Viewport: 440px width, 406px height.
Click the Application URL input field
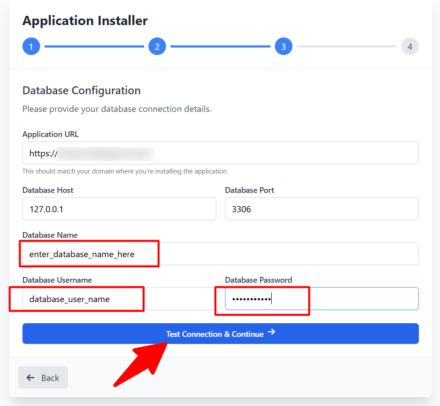click(220, 153)
